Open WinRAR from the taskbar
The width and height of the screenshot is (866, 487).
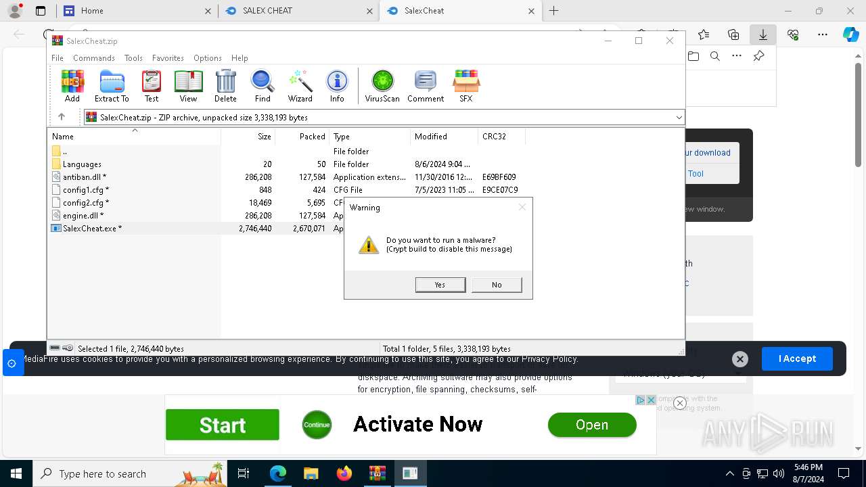click(x=377, y=473)
